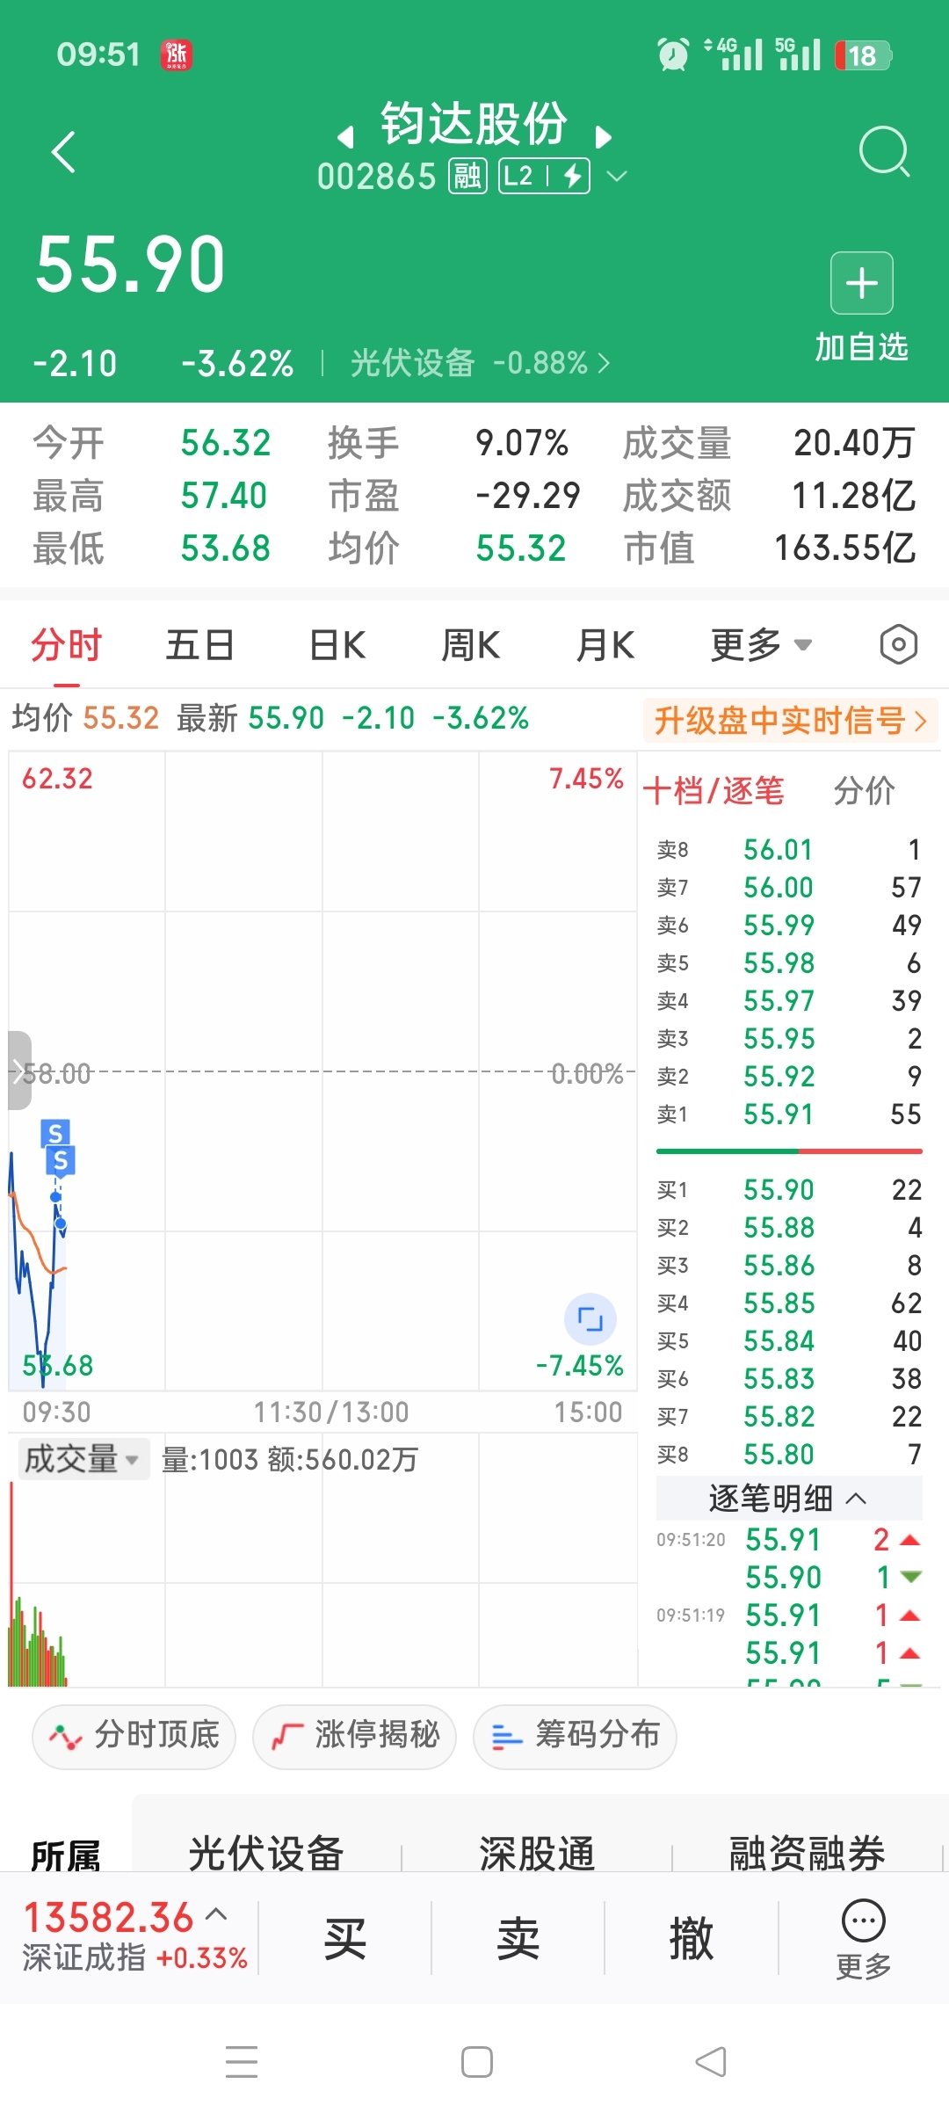Tap 撤 cancel order button
The image size is (949, 2120).
click(692, 1939)
